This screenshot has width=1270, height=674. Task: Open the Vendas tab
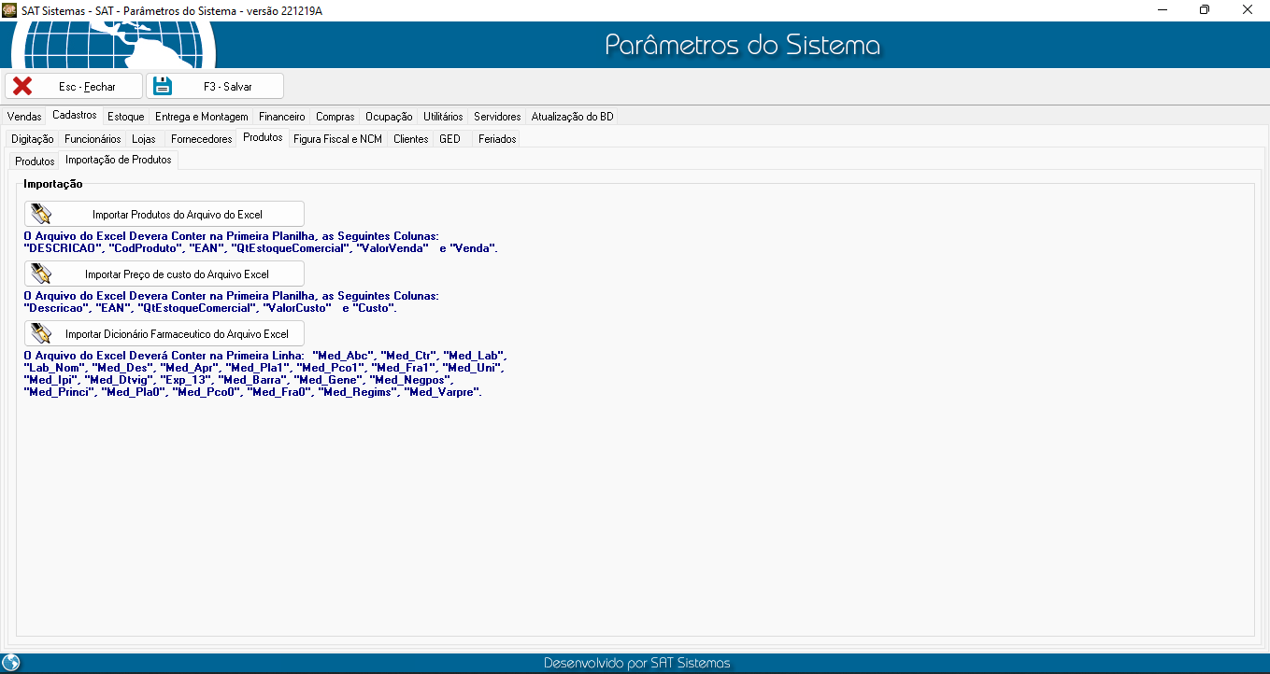(x=24, y=117)
